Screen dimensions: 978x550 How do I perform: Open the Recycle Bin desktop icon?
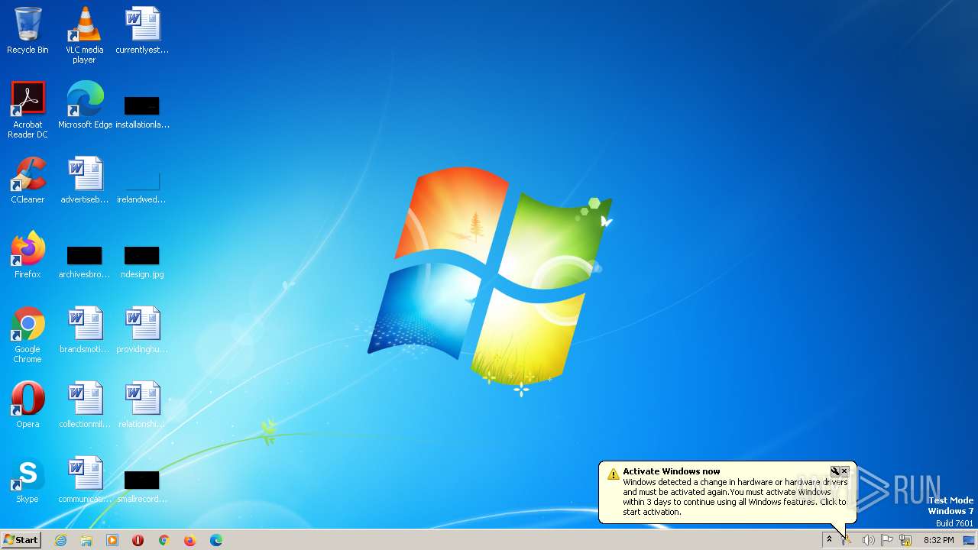tap(28, 31)
